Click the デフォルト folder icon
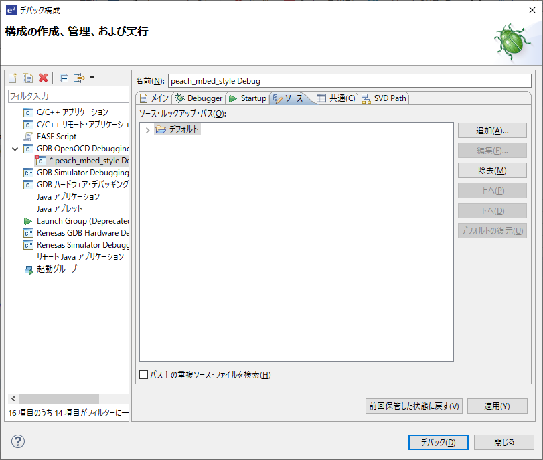Image resolution: width=543 pixels, height=460 pixels. pyautogui.click(x=161, y=129)
